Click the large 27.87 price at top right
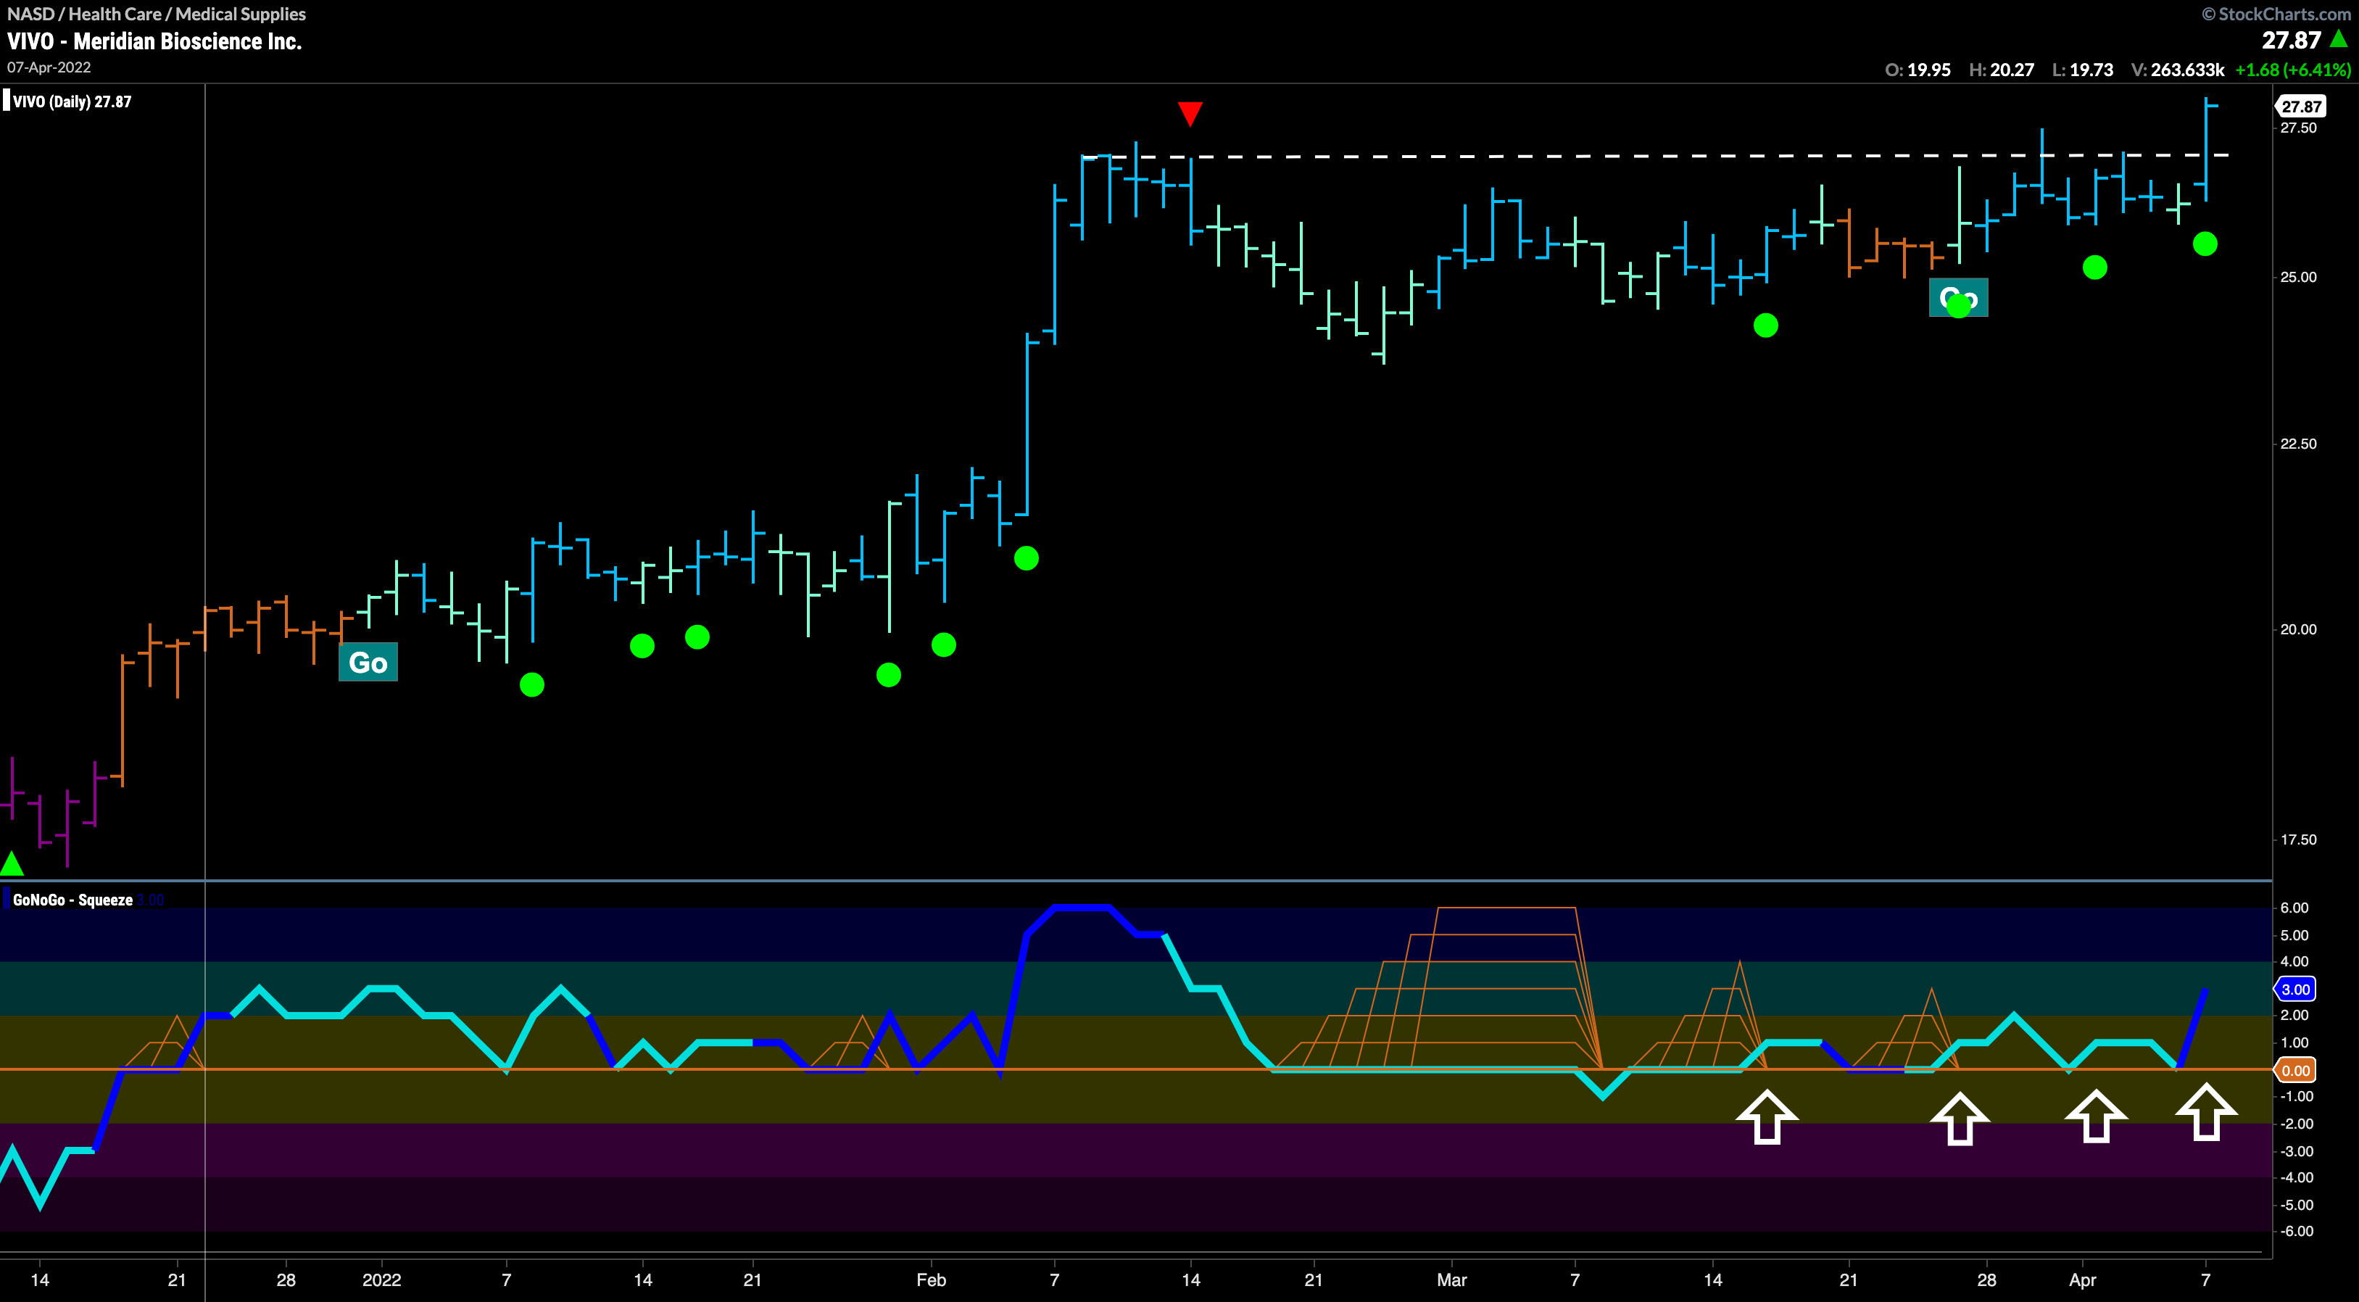The image size is (2359, 1302). [x=2292, y=41]
